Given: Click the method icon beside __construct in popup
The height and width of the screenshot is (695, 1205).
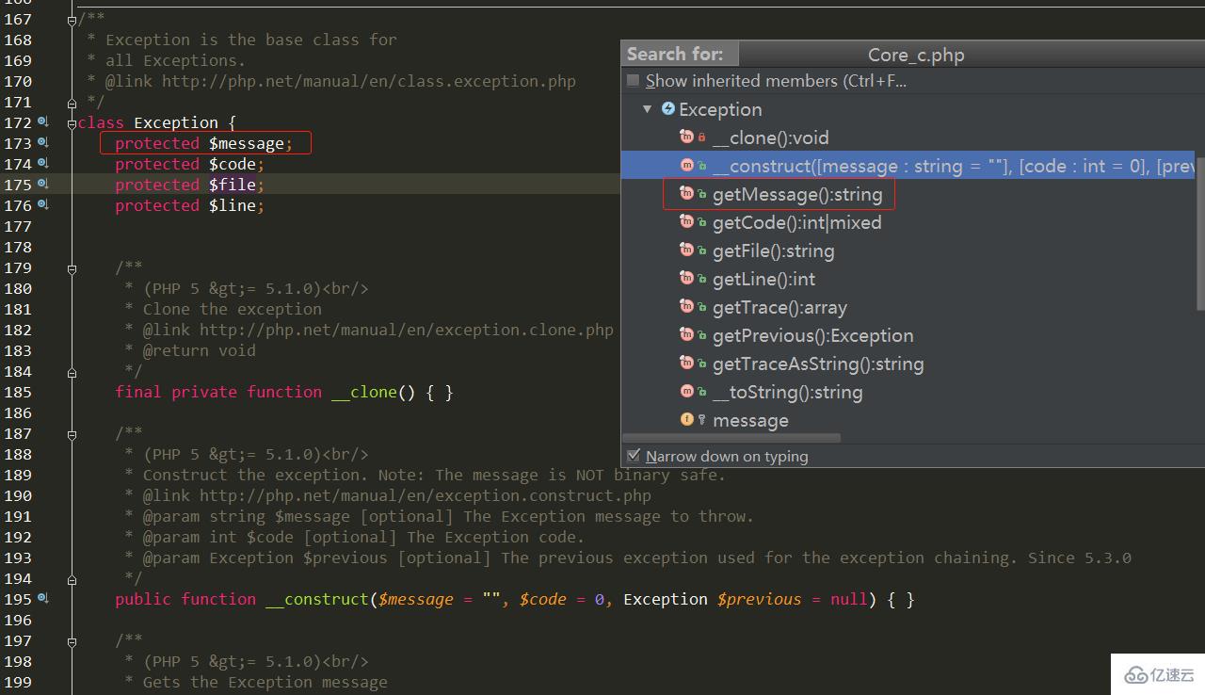Looking at the screenshot, I should pyautogui.click(x=687, y=167).
